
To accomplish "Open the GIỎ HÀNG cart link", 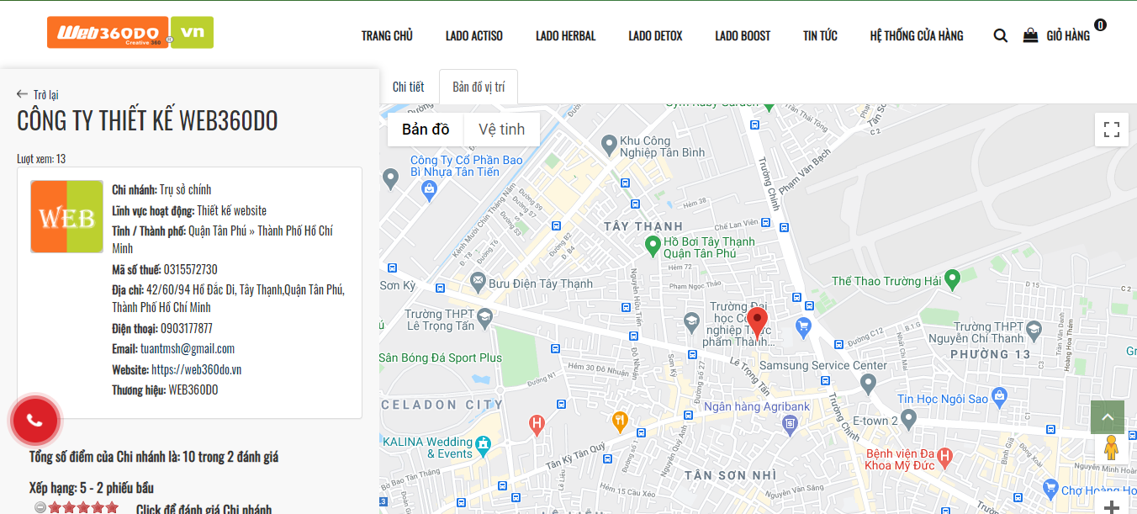I will [1068, 35].
